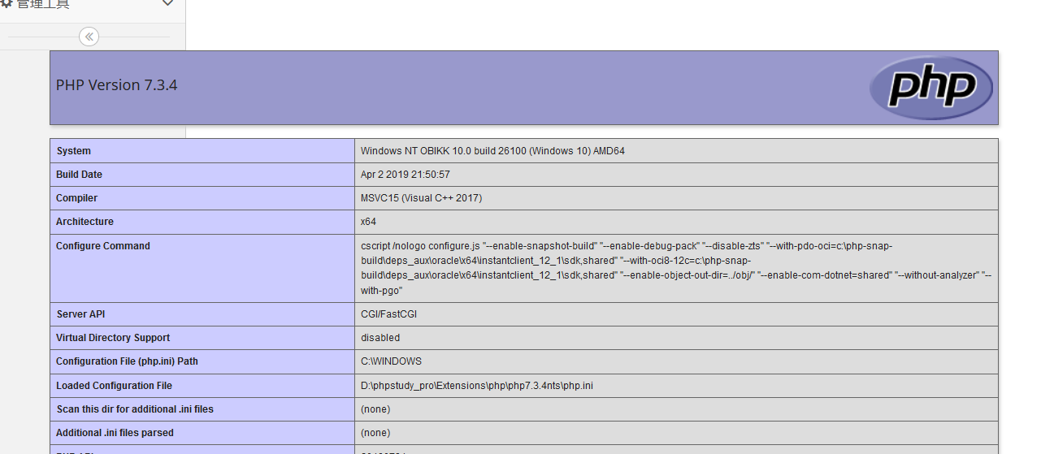Collapse the sidebar with the double-chevron button
Screen dimensions: 1041x454
tap(89, 37)
